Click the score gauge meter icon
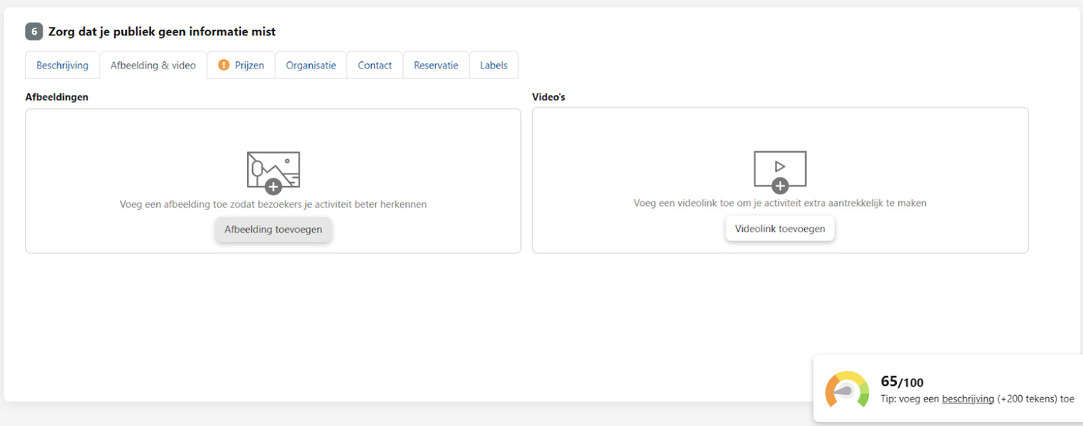The height and width of the screenshot is (426, 1083). [847, 390]
